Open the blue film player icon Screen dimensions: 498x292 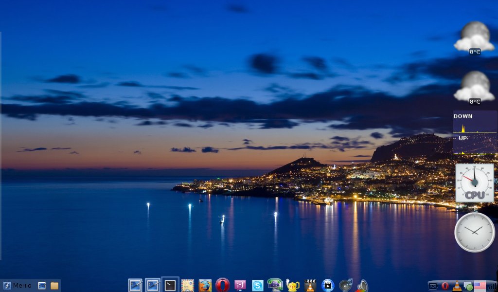pos(328,285)
